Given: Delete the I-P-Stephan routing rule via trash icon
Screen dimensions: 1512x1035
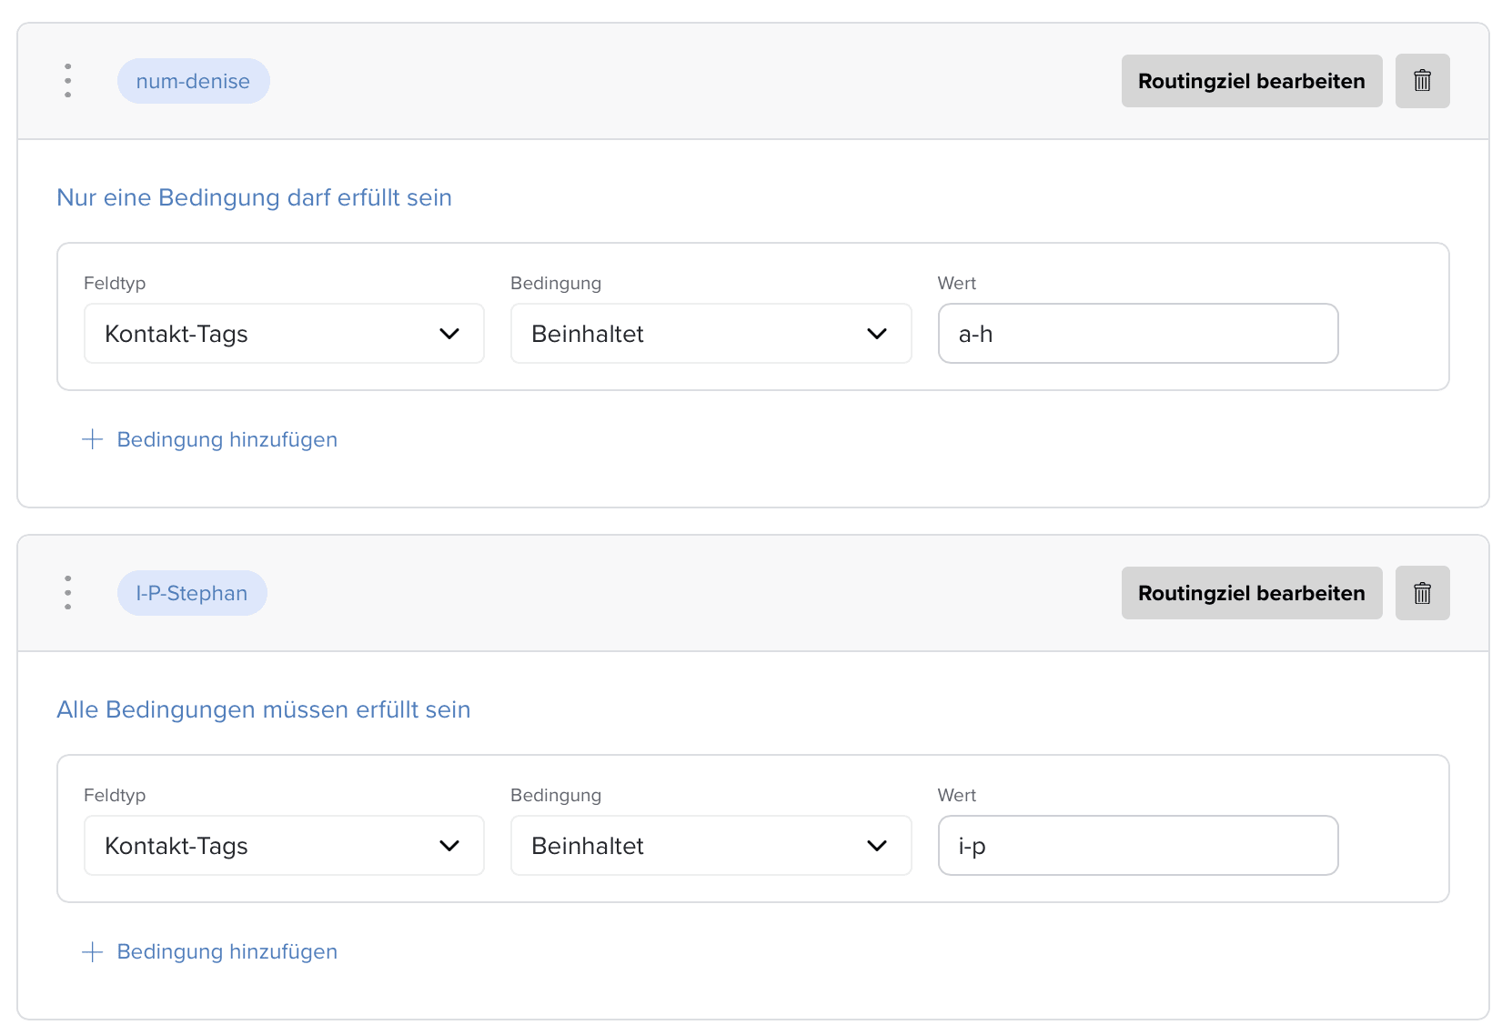Looking at the screenshot, I should (x=1422, y=593).
